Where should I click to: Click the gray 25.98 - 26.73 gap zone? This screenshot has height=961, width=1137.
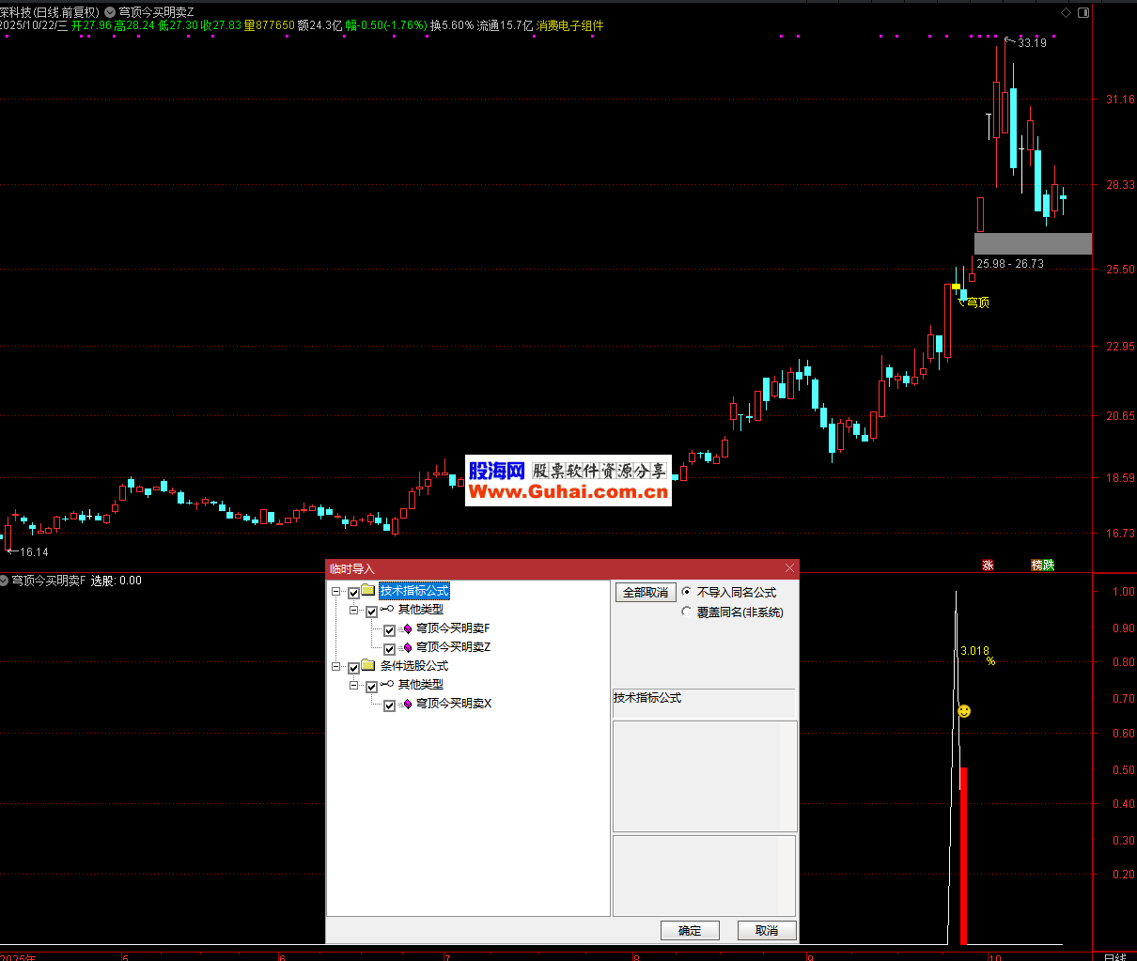point(1033,243)
